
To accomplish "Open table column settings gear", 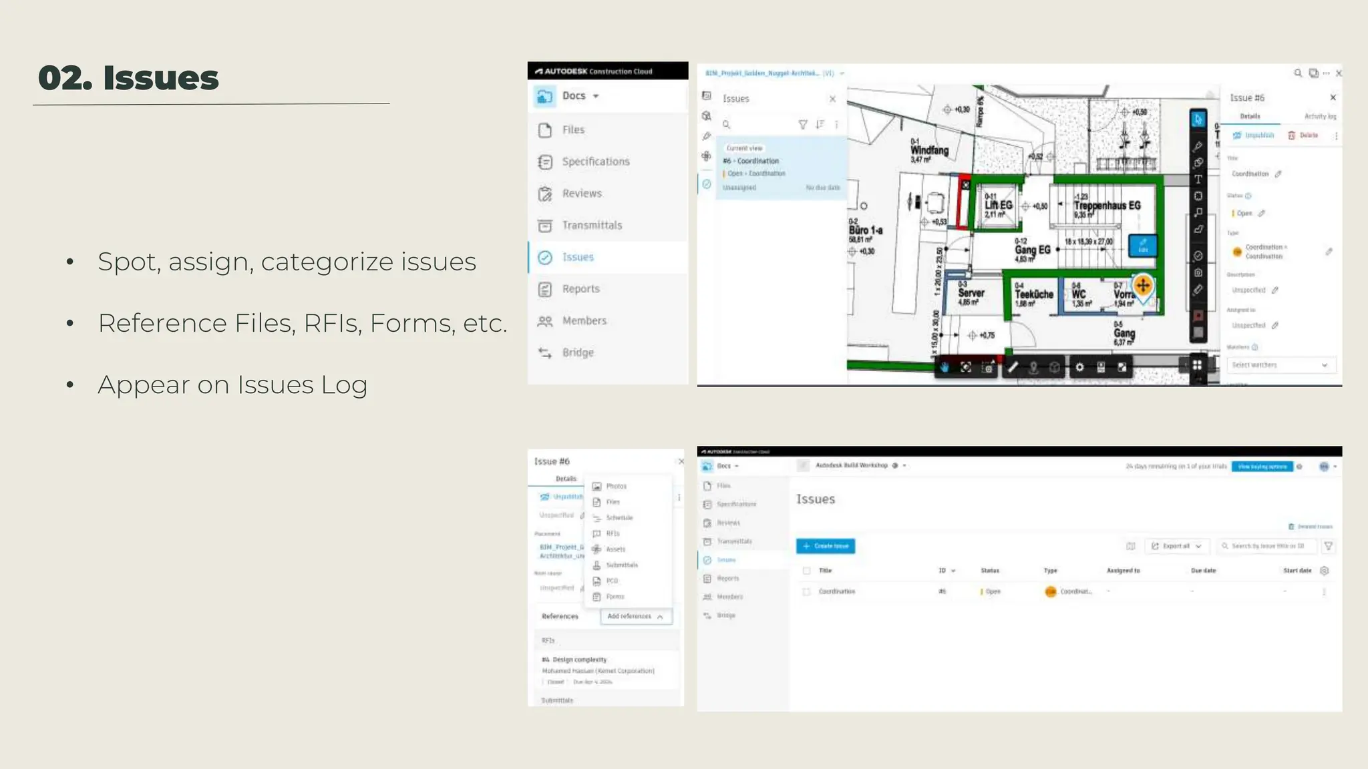I will click(x=1325, y=571).
